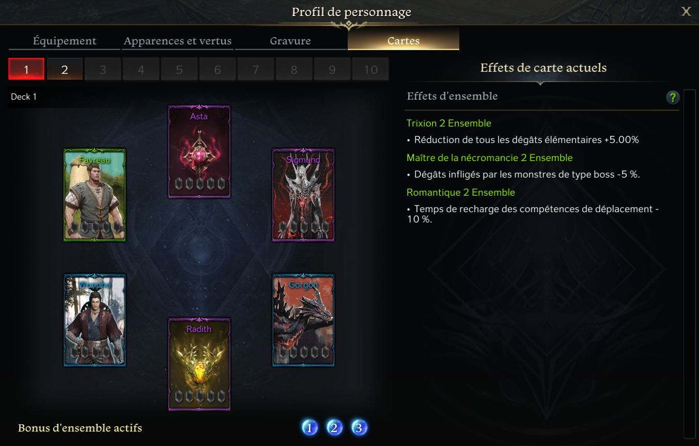Click the green question mark help icon
The width and height of the screenshot is (699, 446).
coord(672,97)
